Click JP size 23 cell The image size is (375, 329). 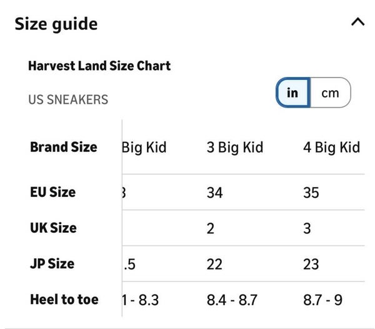(x=311, y=264)
